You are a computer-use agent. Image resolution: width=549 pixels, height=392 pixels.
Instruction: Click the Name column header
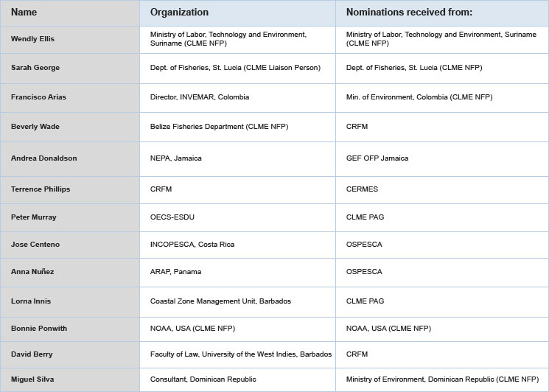[24, 13]
